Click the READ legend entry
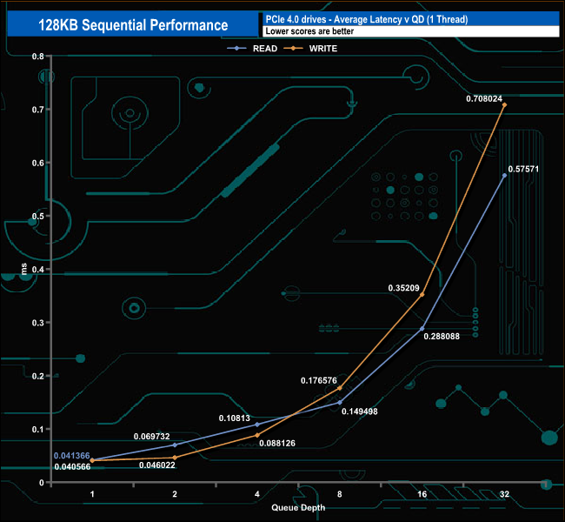This screenshot has width=565, height=522. tap(252, 49)
